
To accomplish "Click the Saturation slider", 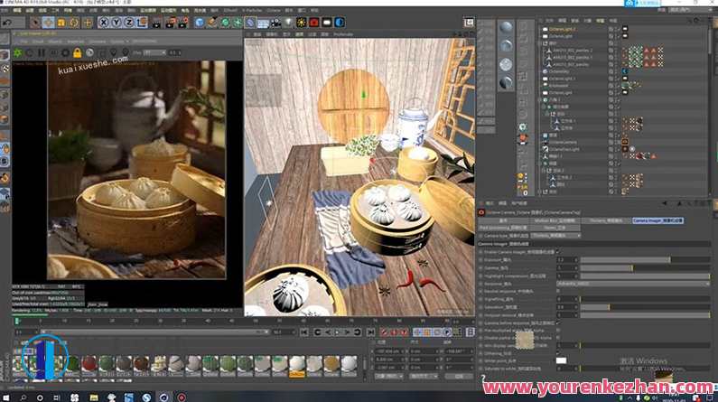I will [645, 307].
